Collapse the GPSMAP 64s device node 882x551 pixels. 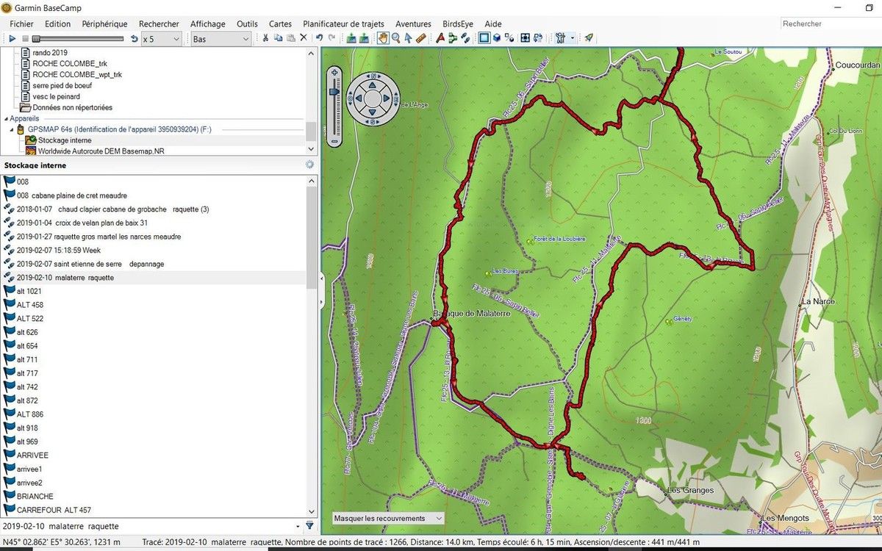[12, 129]
